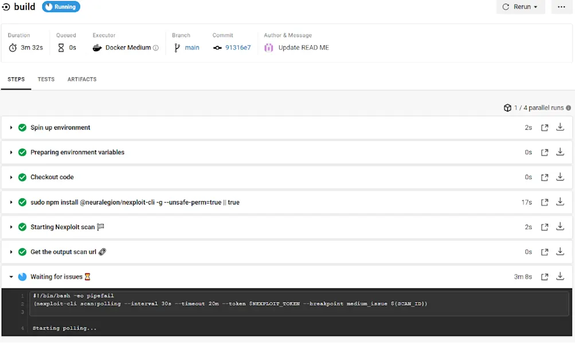Click the branch icon beside main
This screenshot has height=345, width=575.
[x=177, y=47]
